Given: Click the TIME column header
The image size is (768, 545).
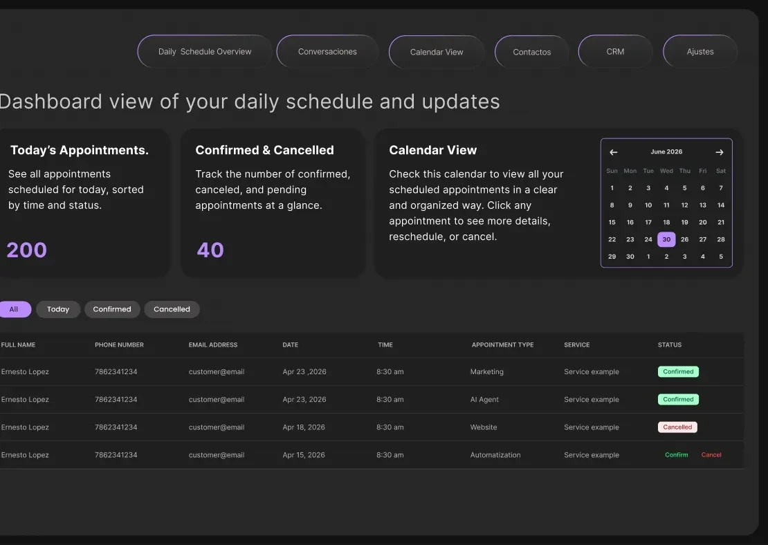Looking at the screenshot, I should coord(385,344).
